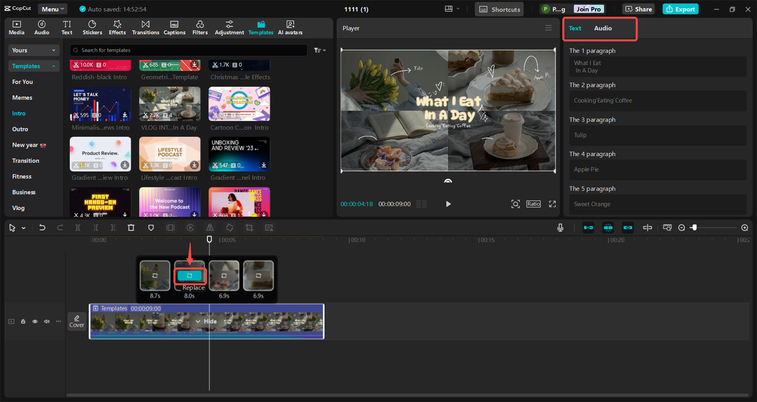Screen dimensions: 757x402
Task: Zoom out timeline with minus magnifier
Action: tap(681, 228)
